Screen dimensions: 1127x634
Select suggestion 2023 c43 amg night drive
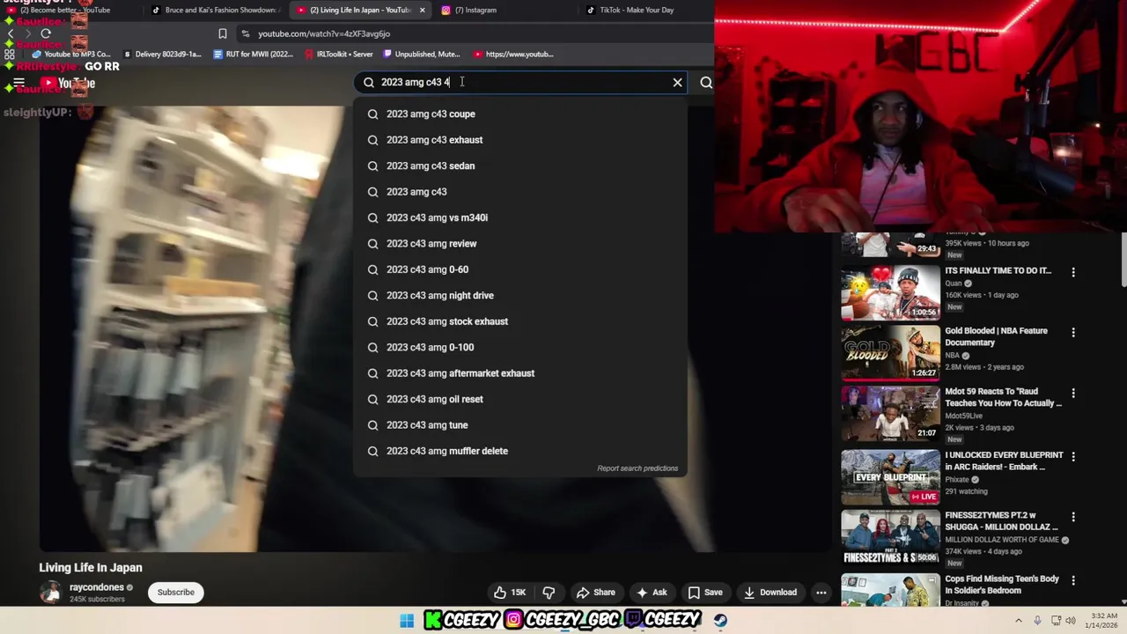tap(519, 296)
